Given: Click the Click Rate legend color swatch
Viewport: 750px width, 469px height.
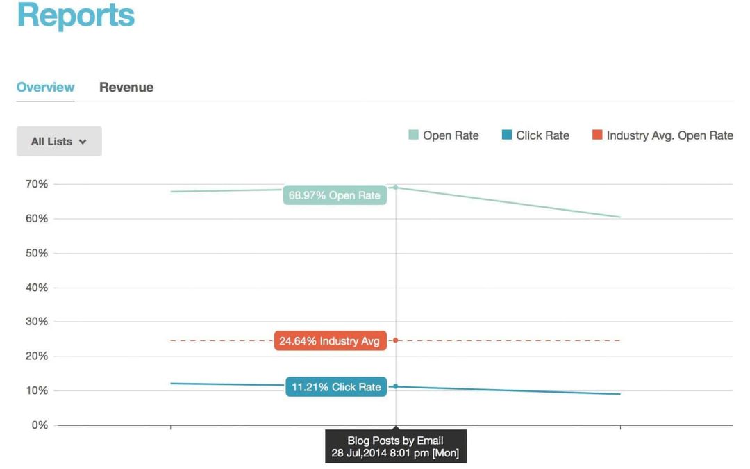Looking at the screenshot, I should pyautogui.click(x=507, y=135).
